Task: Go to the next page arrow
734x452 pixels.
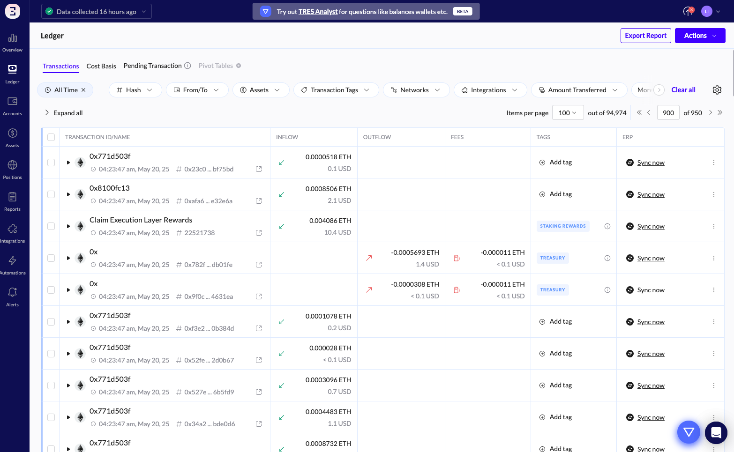Action: pos(711,112)
